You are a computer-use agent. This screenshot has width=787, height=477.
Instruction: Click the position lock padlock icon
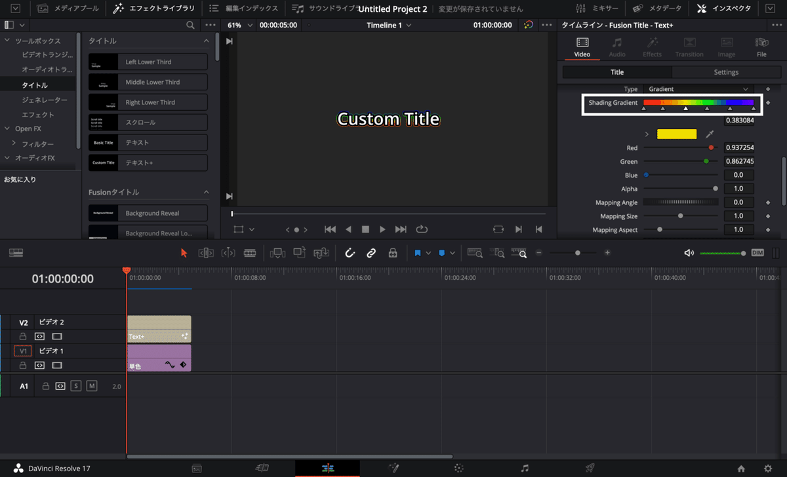[x=393, y=253]
